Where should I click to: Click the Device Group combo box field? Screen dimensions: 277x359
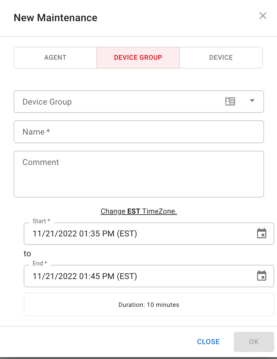(x=138, y=102)
